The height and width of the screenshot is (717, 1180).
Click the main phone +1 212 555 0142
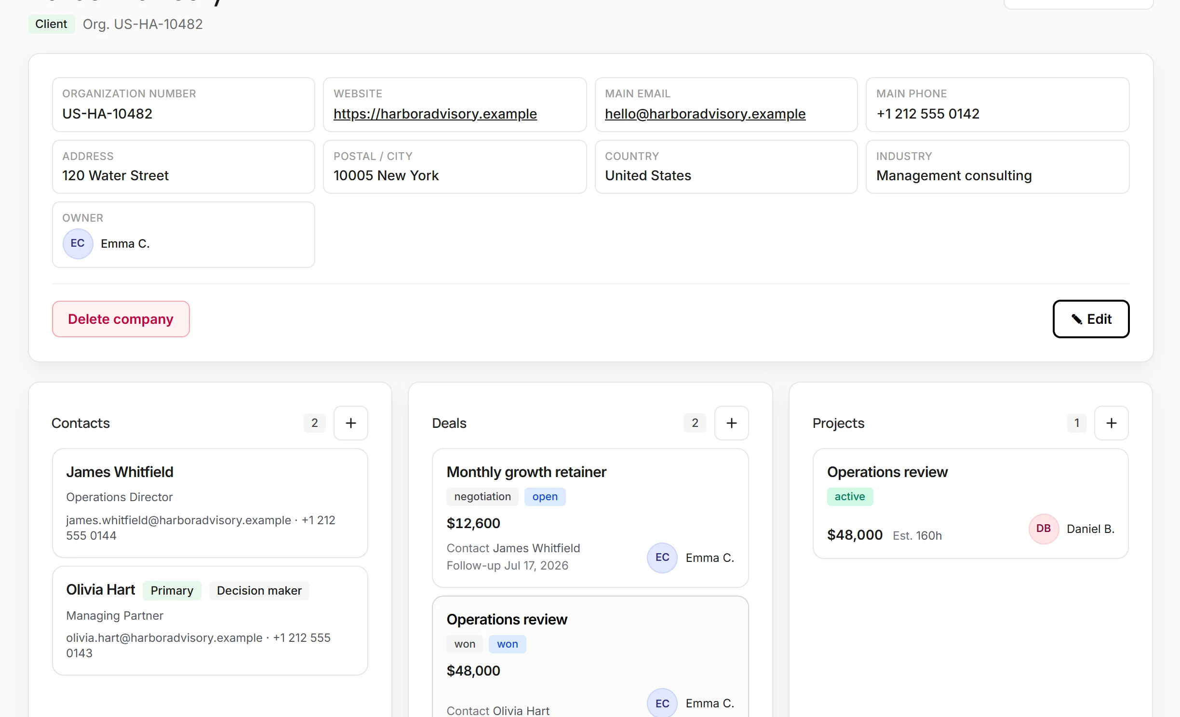point(927,114)
